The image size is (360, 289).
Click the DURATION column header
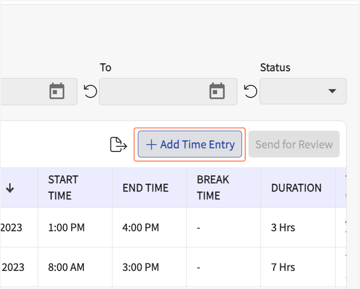[298, 188]
